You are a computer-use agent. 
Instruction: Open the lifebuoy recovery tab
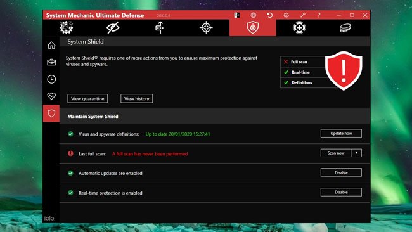(x=299, y=28)
